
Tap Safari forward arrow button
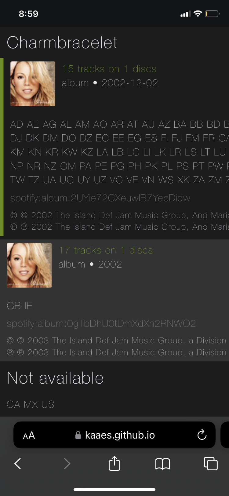[67, 463]
